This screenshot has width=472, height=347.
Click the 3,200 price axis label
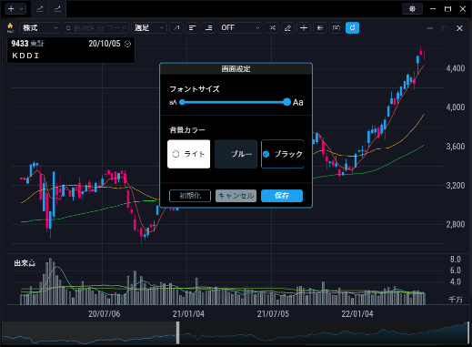pos(456,185)
